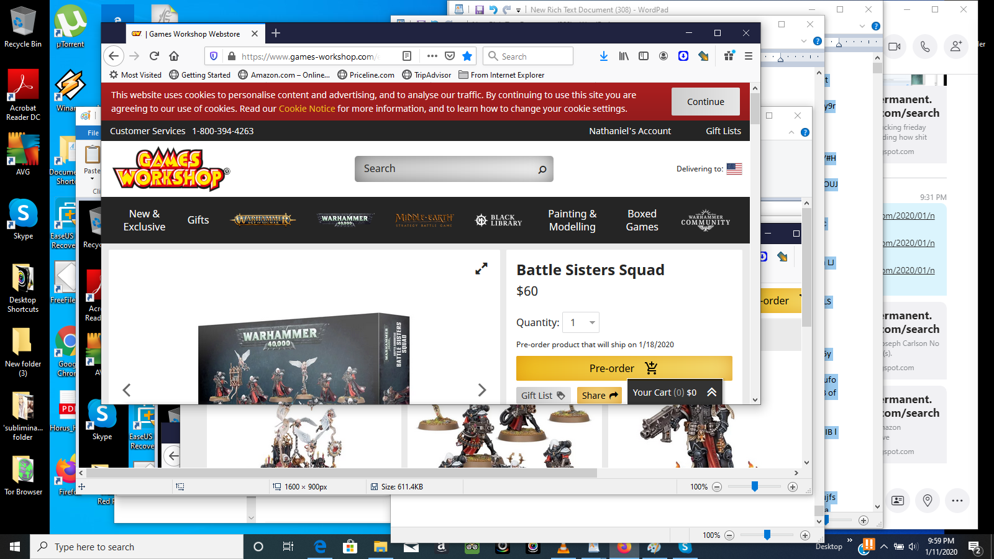Enlarge the product image to fullscreen
The width and height of the screenshot is (994, 559).
point(481,268)
